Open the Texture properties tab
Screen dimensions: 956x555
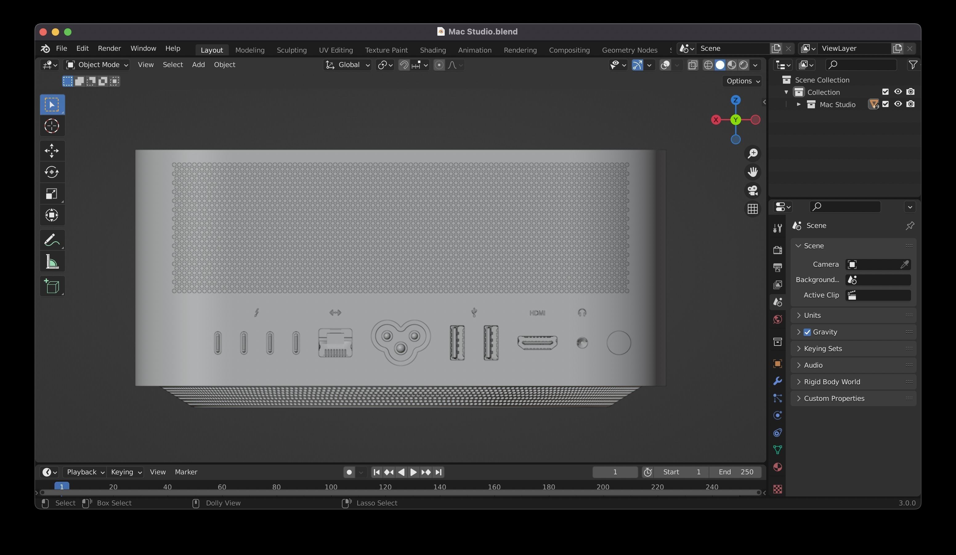pyautogui.click(x=777, y=489)
